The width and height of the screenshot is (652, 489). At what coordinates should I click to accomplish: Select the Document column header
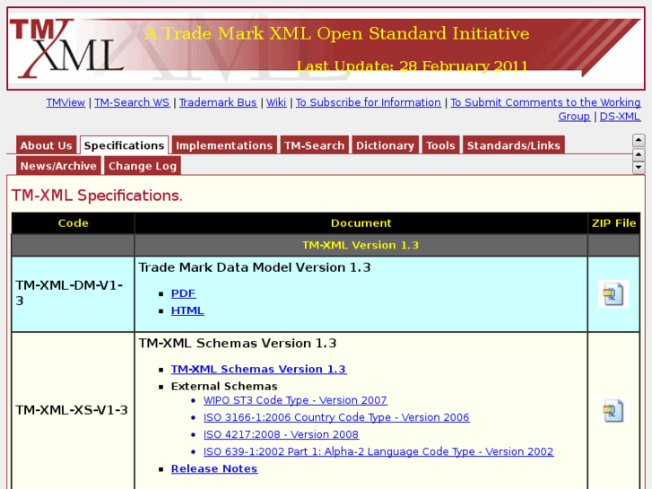tap(361, 223)
